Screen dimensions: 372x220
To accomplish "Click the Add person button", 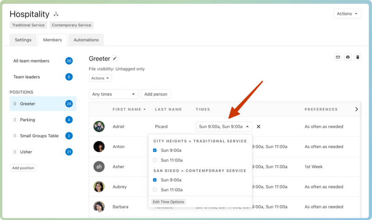I will click(155, 94).
